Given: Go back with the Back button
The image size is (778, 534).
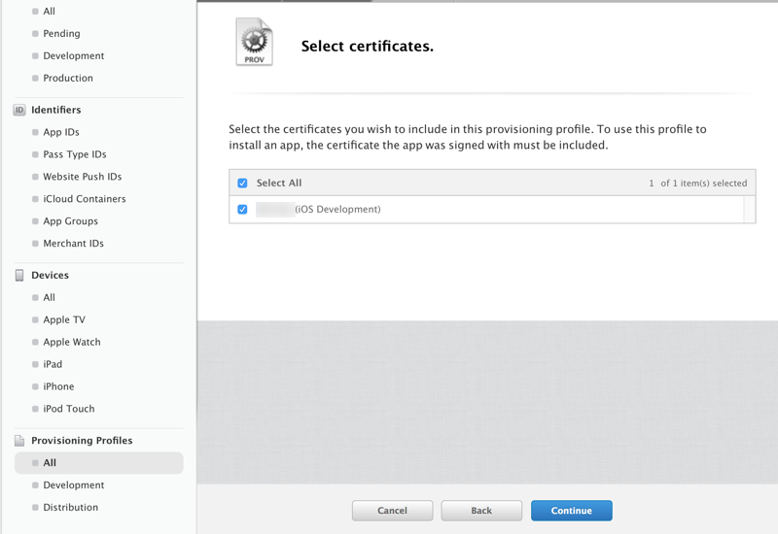Looking at the screenshot, I should (481, 511).
